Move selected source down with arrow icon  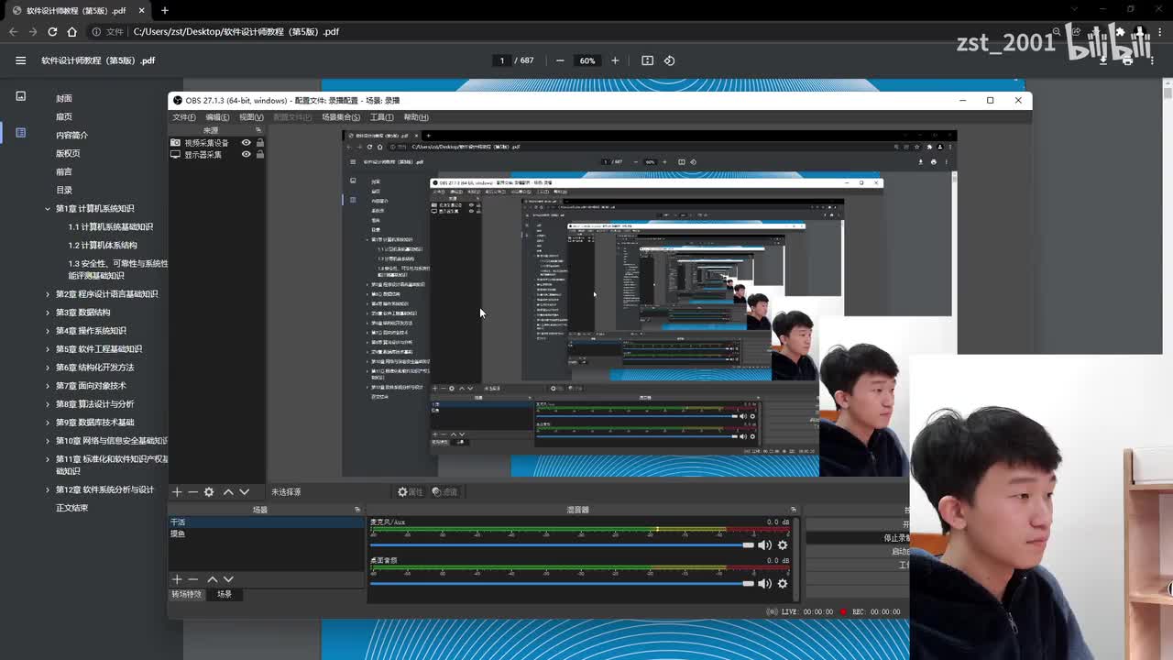(244, 492)
